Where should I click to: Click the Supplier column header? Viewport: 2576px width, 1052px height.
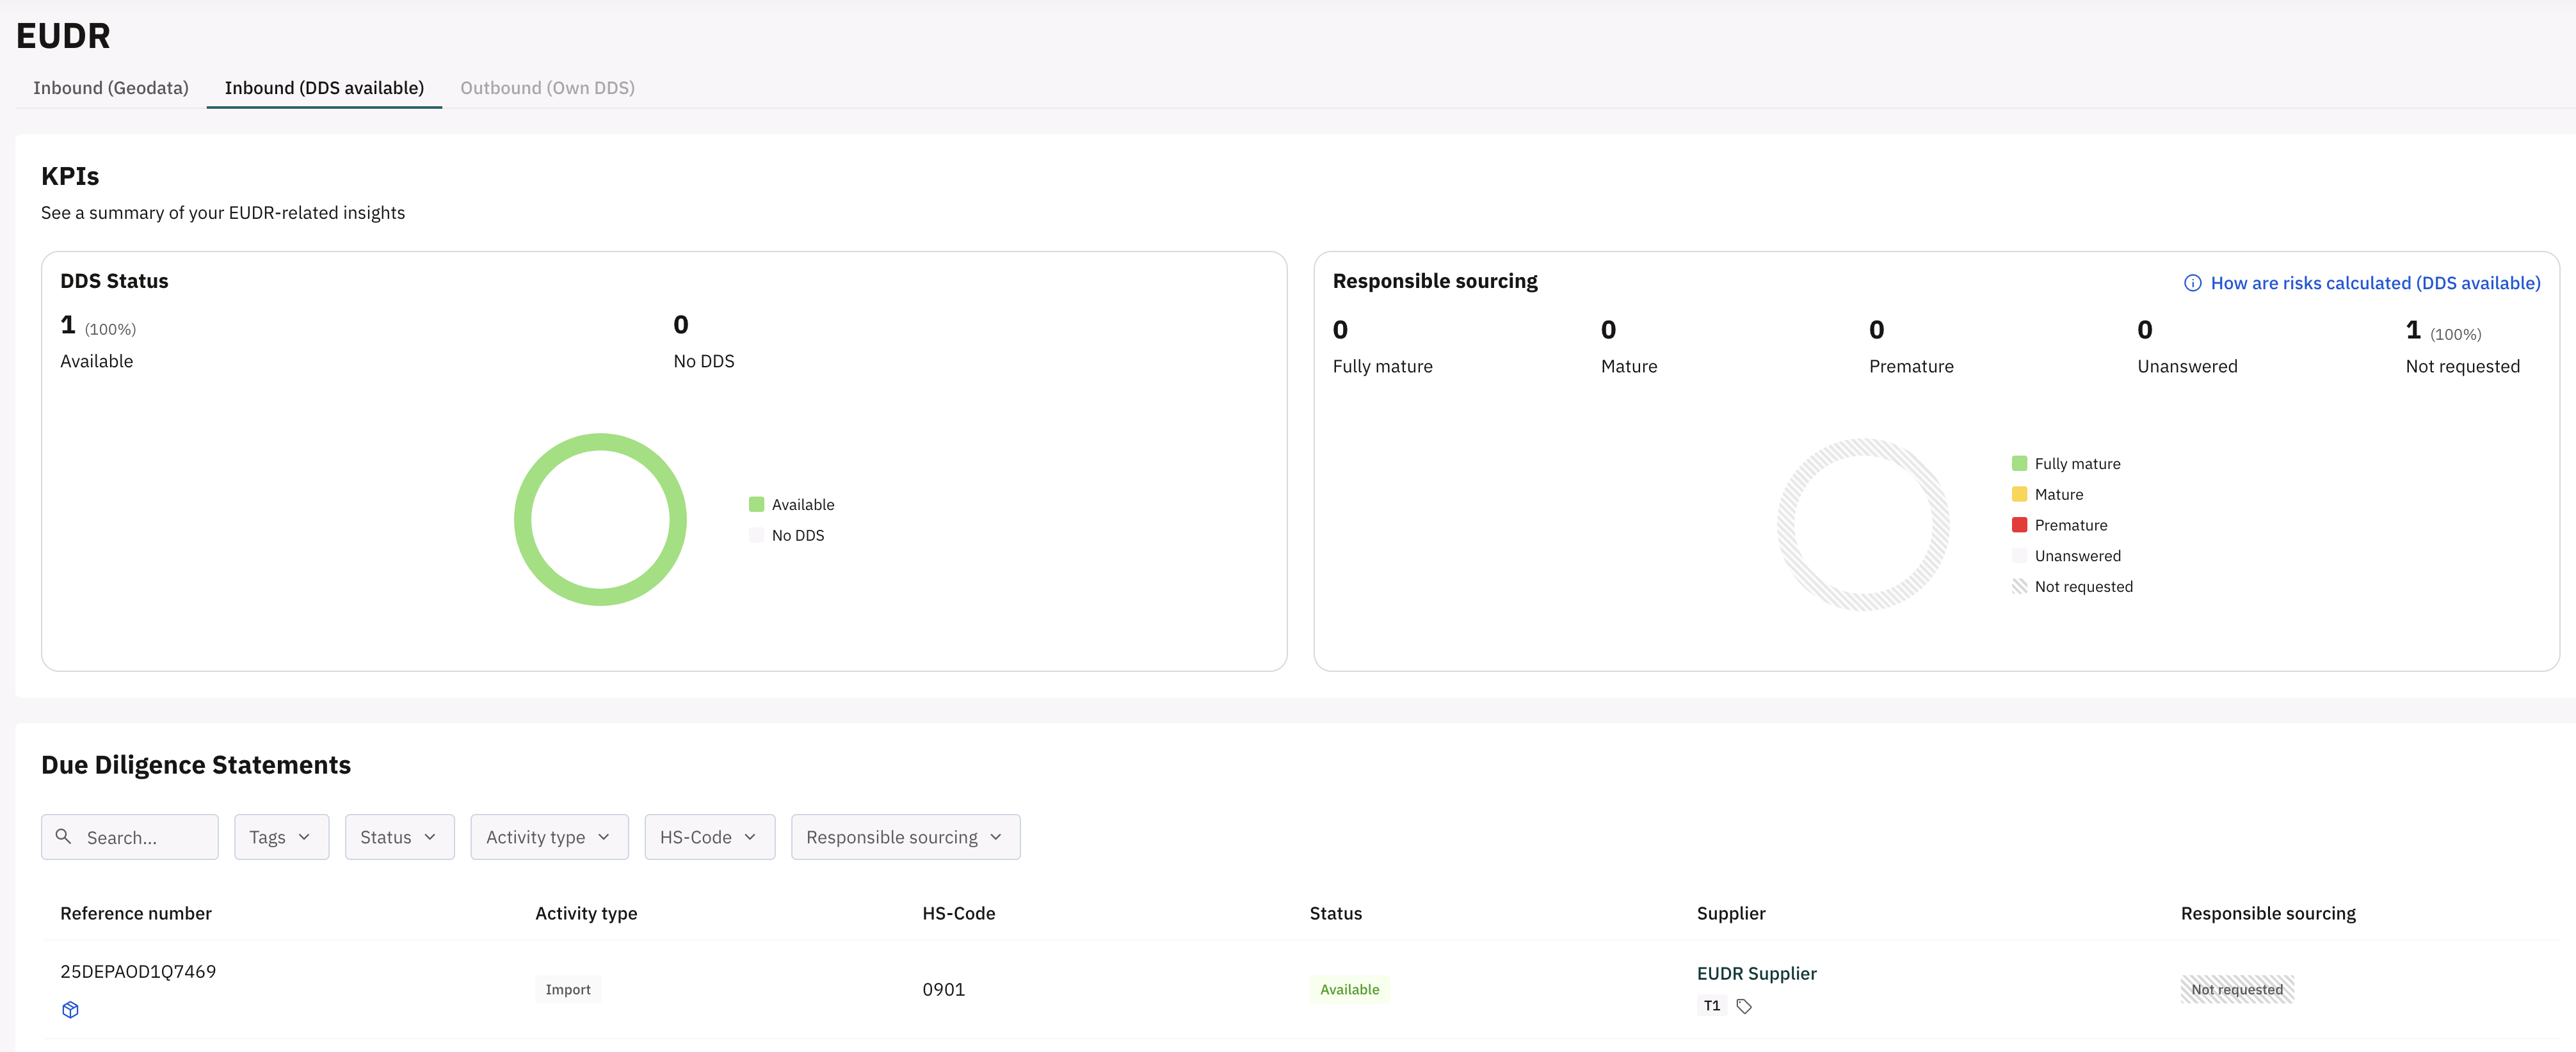tap(1731, 913)
